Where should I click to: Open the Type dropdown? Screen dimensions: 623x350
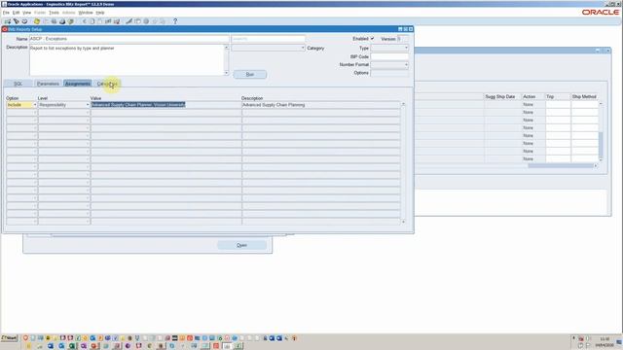tap(406, 48)
